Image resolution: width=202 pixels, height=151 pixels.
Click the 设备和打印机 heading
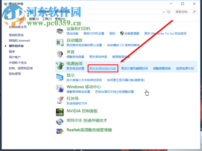(78, 29)
